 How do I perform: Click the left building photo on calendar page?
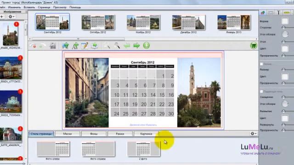87,93
